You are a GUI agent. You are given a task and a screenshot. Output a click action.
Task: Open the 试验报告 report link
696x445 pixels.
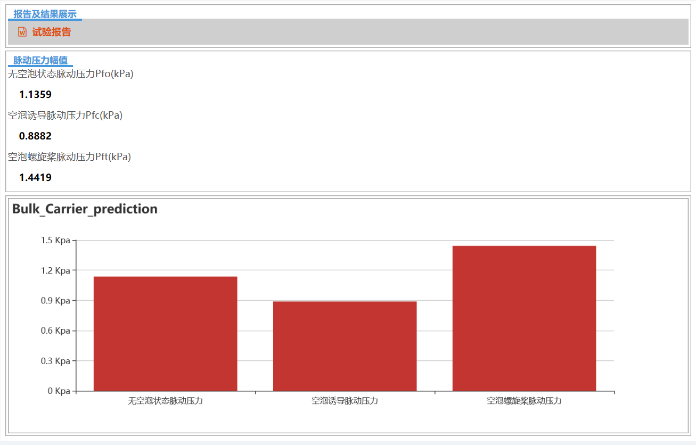51,32
